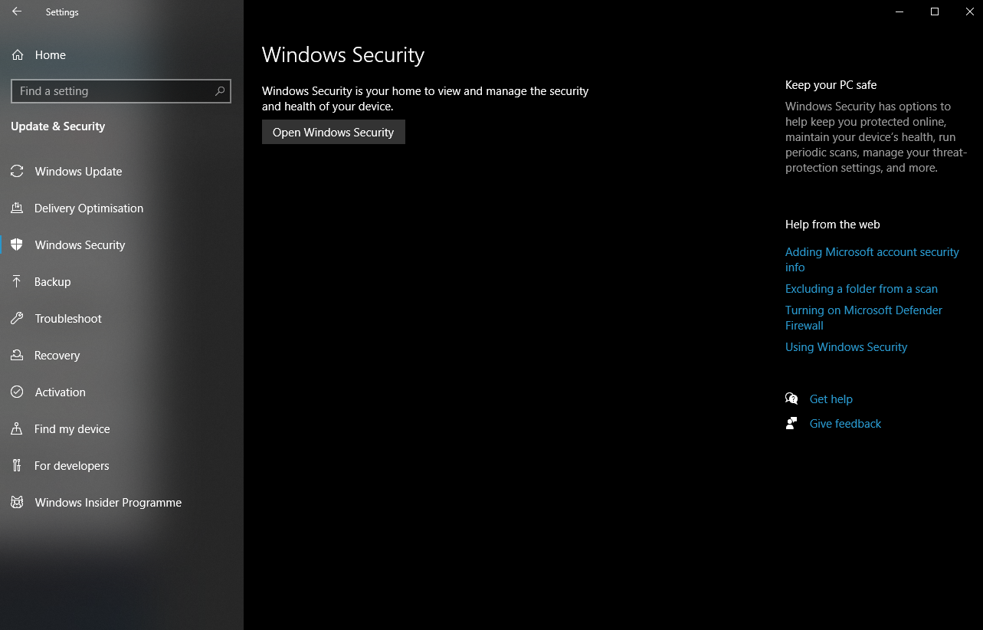Select Troubleshoot from the sidebar

[68, 319]
